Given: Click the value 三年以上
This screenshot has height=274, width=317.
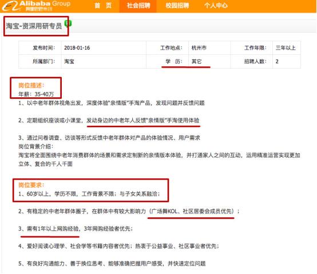Looking at the screenshot, I should click(x=286, y=48).
